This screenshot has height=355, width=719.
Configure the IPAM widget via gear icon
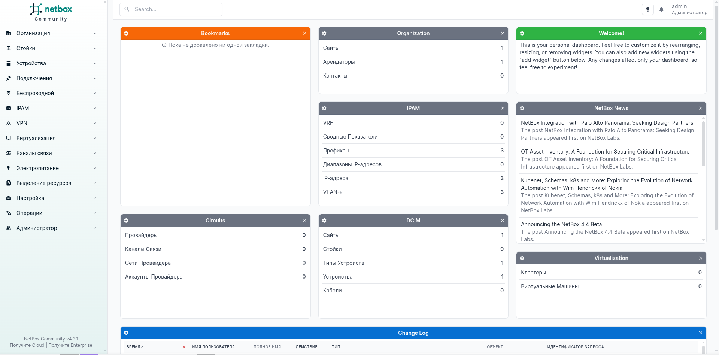324,108
